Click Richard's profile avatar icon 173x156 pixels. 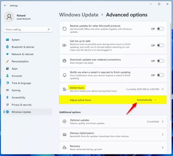9,17
